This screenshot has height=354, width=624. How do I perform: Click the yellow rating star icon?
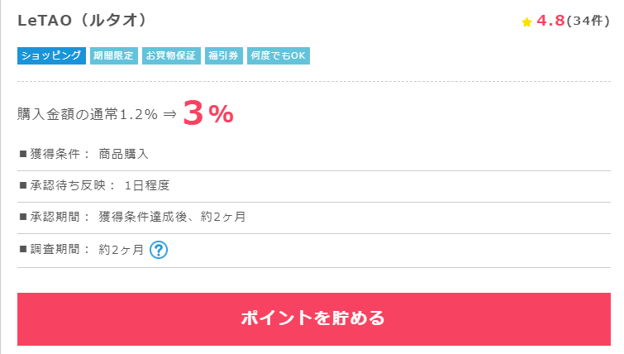coord(526,22)
